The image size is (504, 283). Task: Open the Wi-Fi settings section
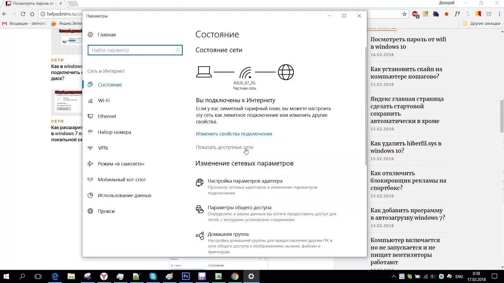(99, 101)
